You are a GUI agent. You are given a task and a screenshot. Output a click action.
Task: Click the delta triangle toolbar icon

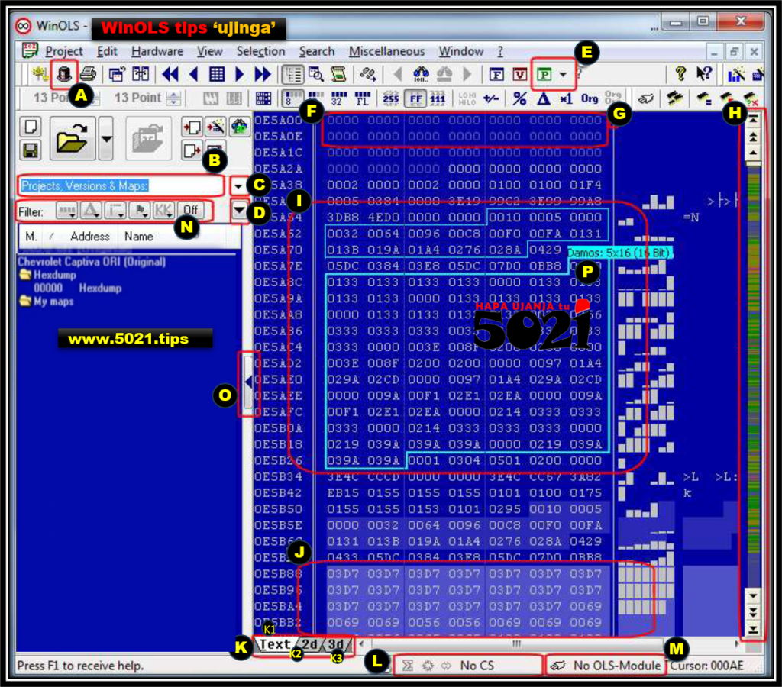[543, 98]
